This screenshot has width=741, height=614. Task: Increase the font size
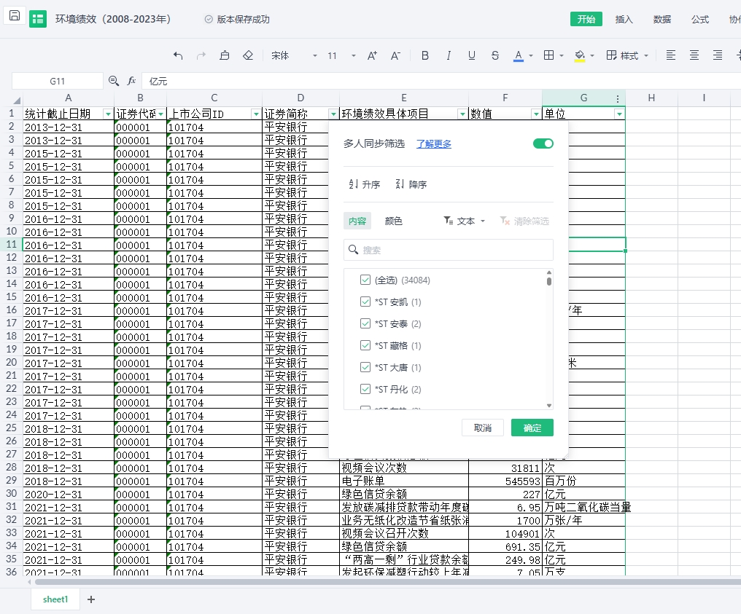pos(372,55)
